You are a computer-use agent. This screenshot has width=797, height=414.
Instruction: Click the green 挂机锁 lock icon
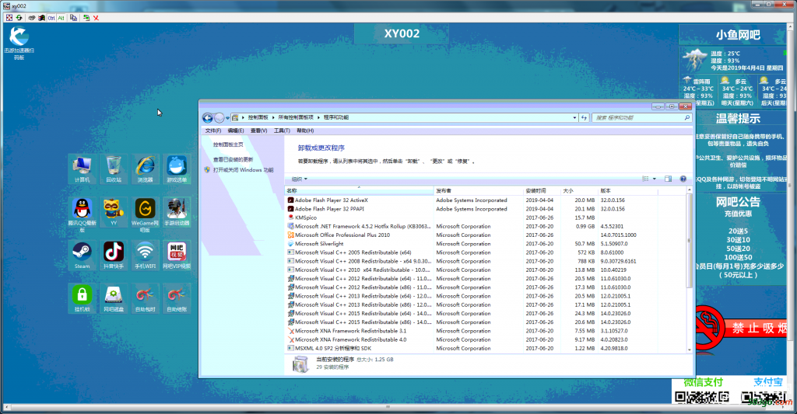(82, 297)
